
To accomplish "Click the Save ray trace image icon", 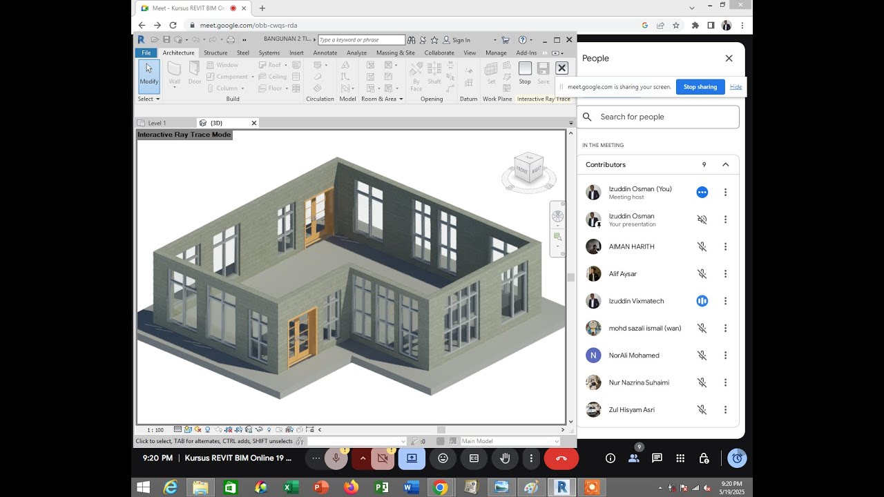I will click(544, 72).
